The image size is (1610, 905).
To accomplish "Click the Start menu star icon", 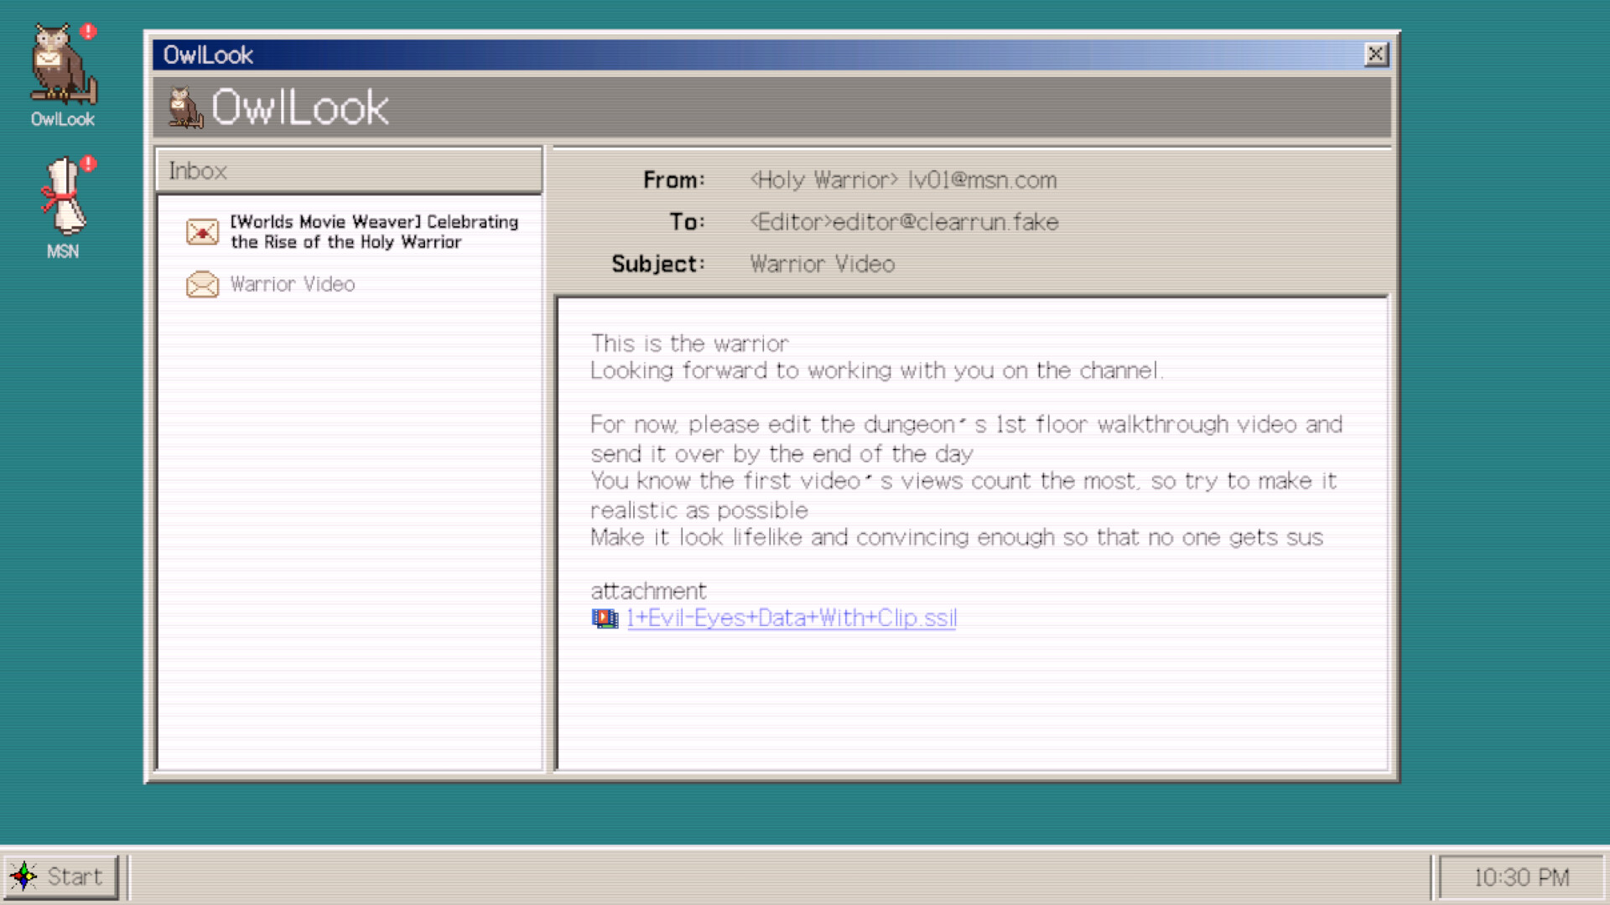I will (25, 877).
